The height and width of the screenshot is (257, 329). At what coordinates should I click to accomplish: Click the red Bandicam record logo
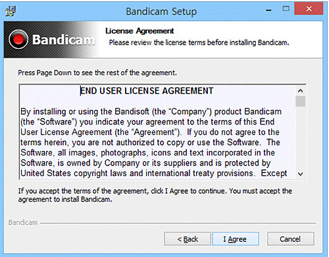18,40
